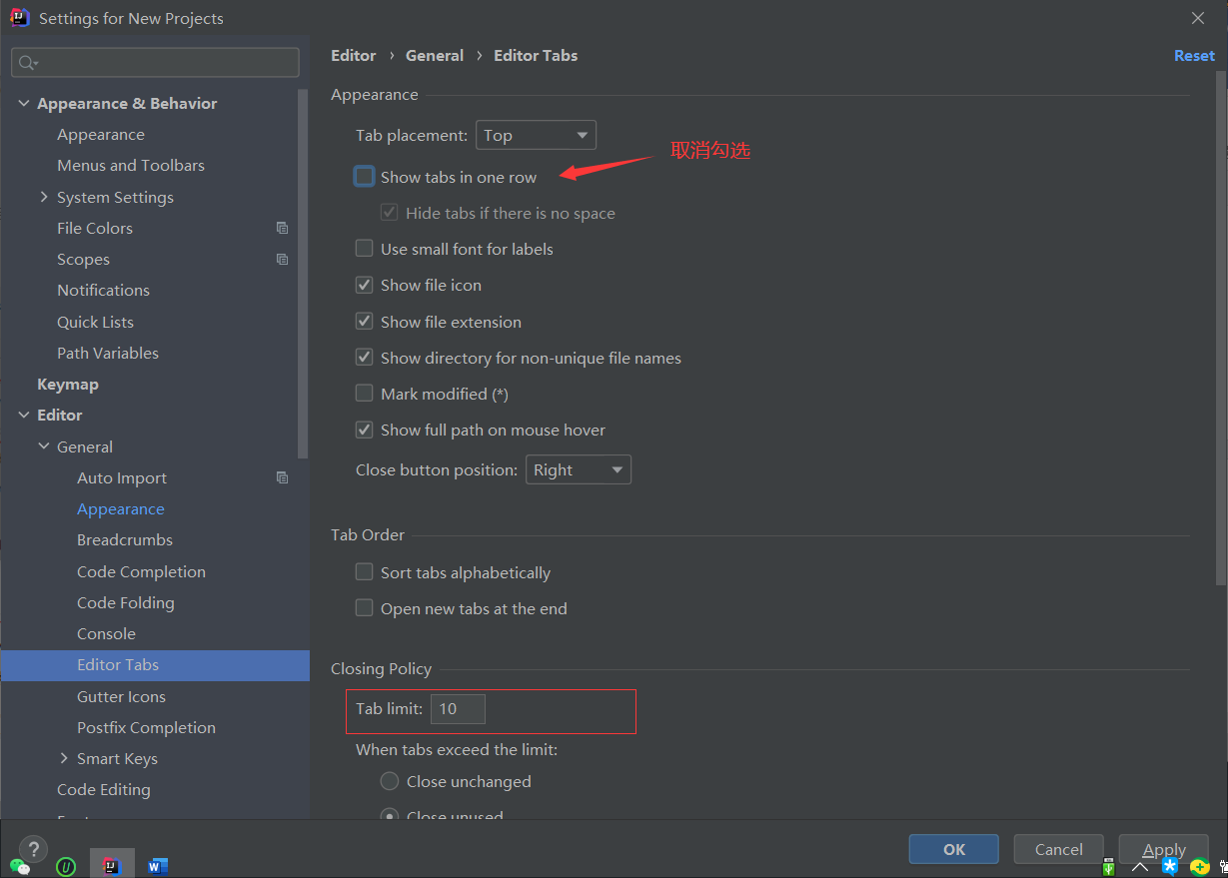This screenshot has height=878, width=1228.
Task: Open the Keymap settings page
Action: (x=67, y=384)
